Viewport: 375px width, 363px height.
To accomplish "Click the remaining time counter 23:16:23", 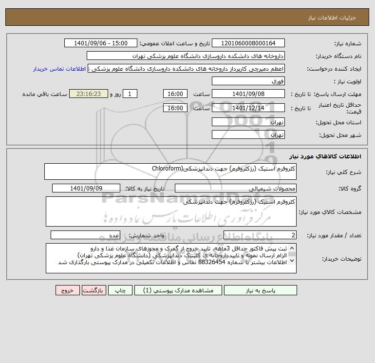I will pyautogui.click(x=89, y=94).
